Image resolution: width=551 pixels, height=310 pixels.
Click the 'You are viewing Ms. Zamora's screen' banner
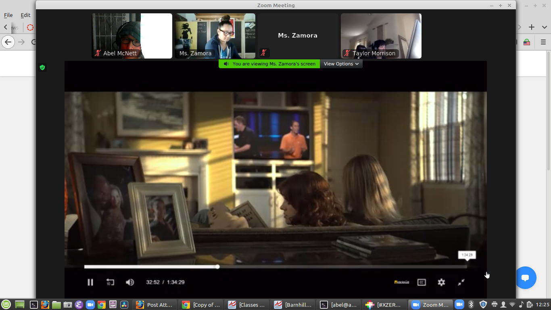click(x=269, y=64)
